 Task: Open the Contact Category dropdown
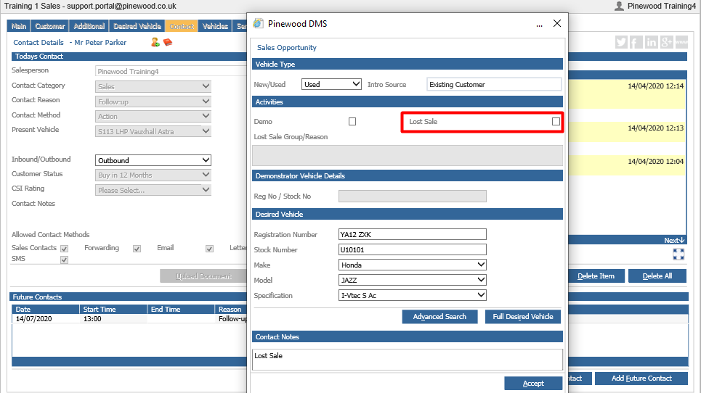tap(153, 86)
